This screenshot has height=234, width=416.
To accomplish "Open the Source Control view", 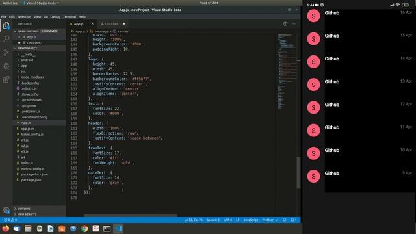I will pos(6,52).
